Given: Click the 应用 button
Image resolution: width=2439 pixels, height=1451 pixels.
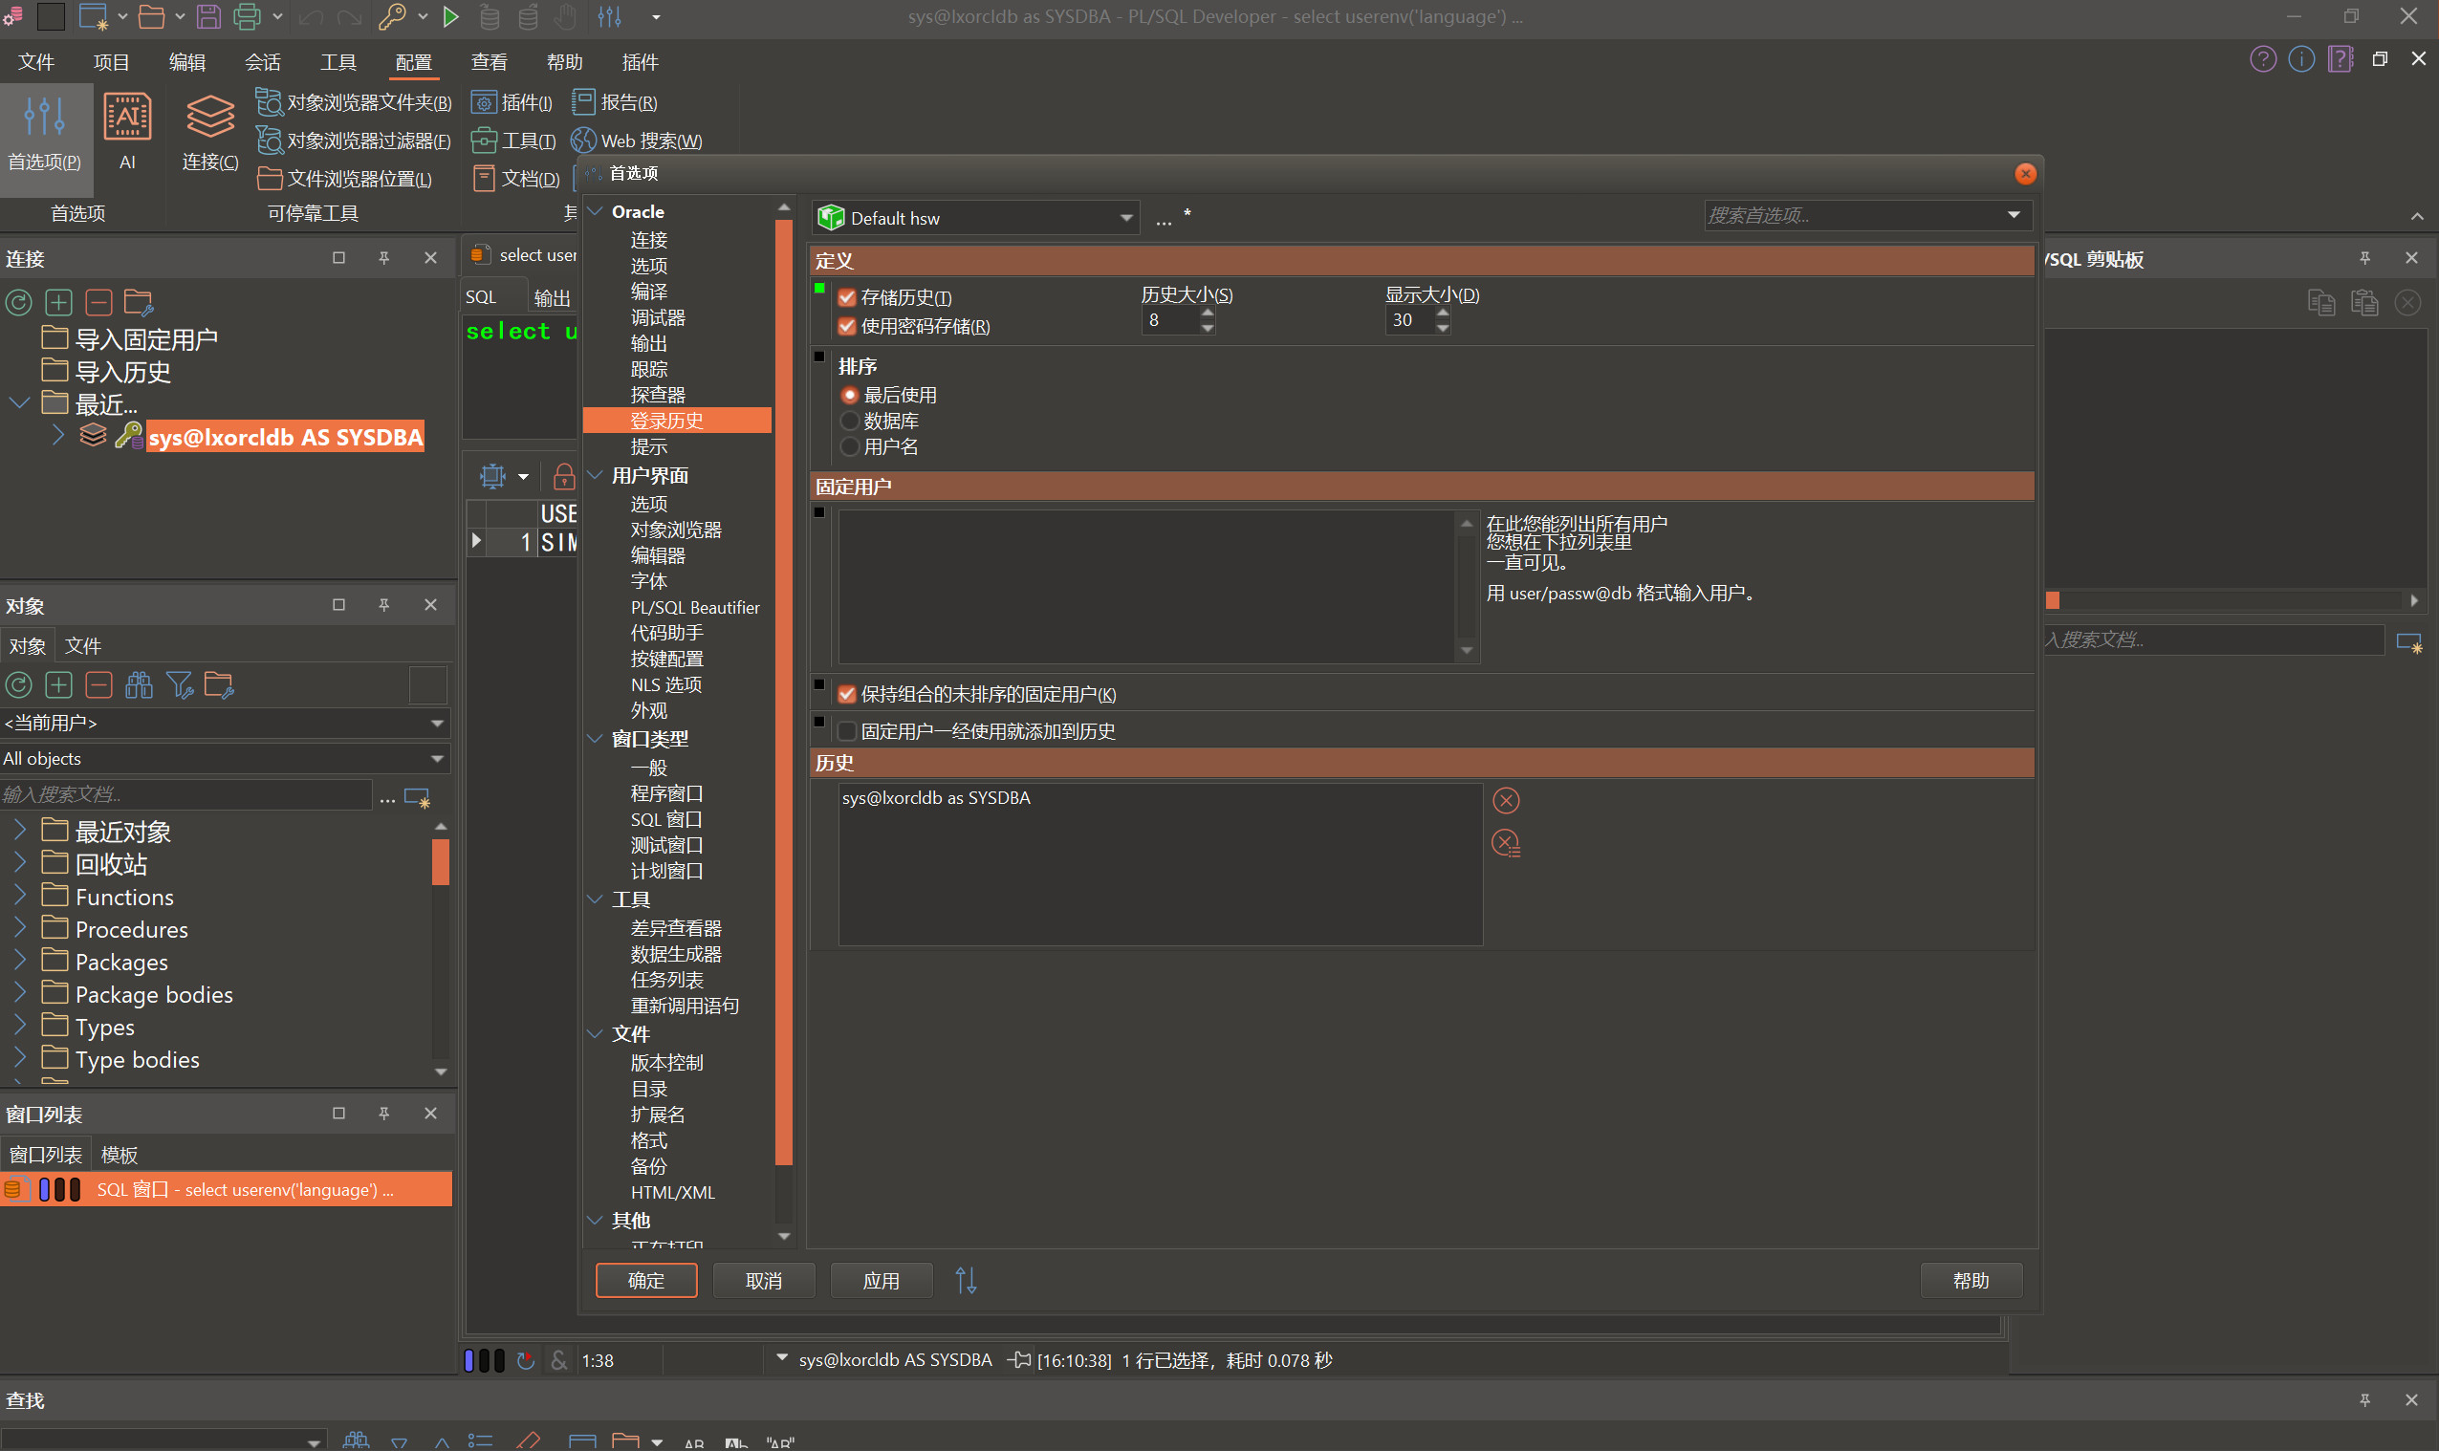Looking at the screenshot, I should pyautogui.click(x=881, y=1280).
